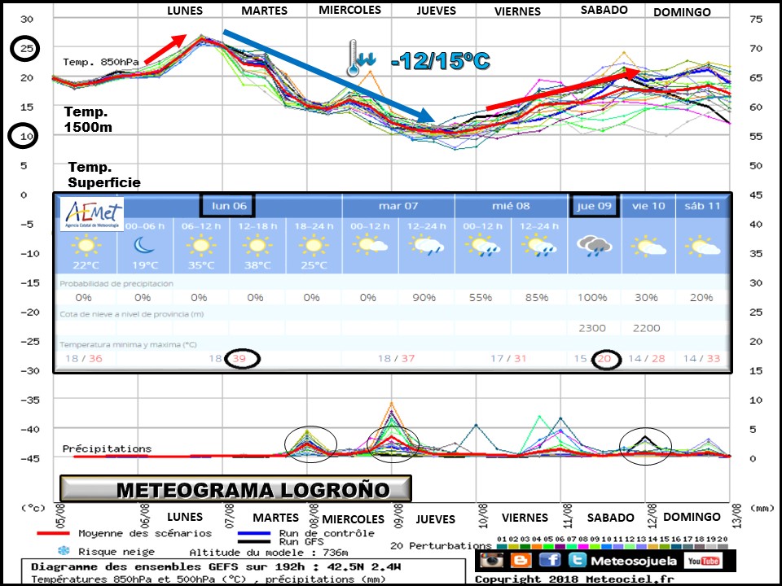Select the lun 06 day header
Image resolution: width=782 pixels, height=586 pixels.
(x=229, y=206)
